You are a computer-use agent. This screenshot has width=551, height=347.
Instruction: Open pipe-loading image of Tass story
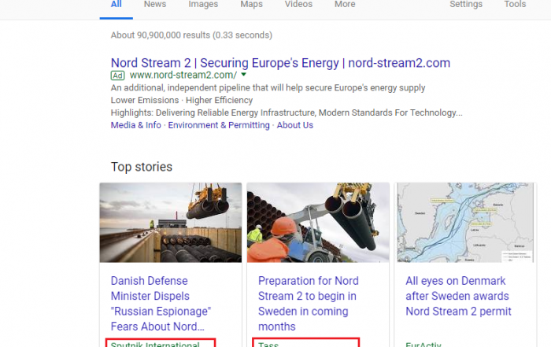tap(318, 223)
